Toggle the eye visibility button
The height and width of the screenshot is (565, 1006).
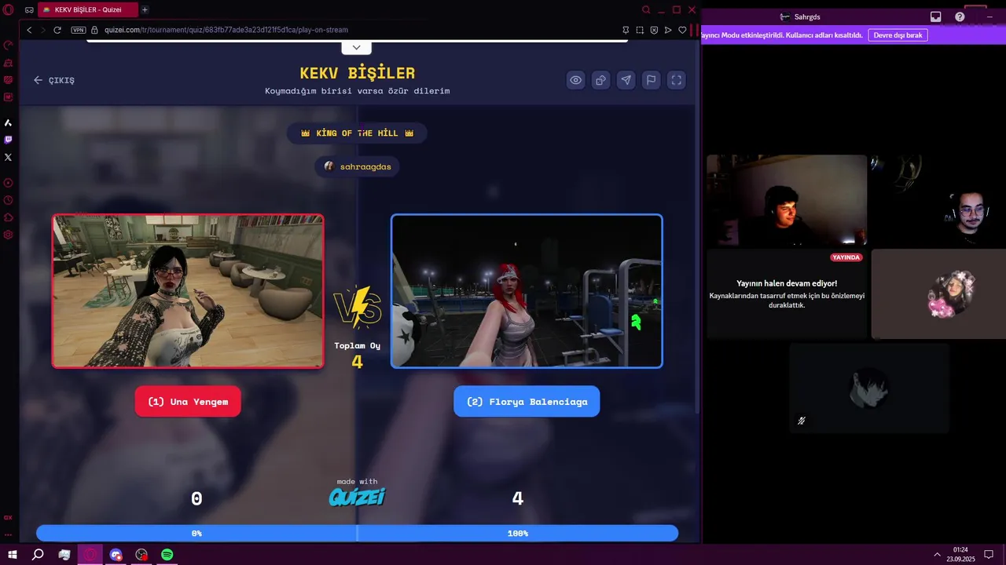(576, 80)
